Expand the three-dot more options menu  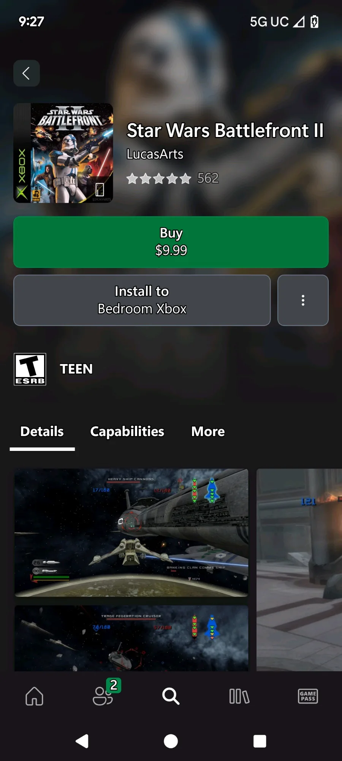[x=303, y=300]
